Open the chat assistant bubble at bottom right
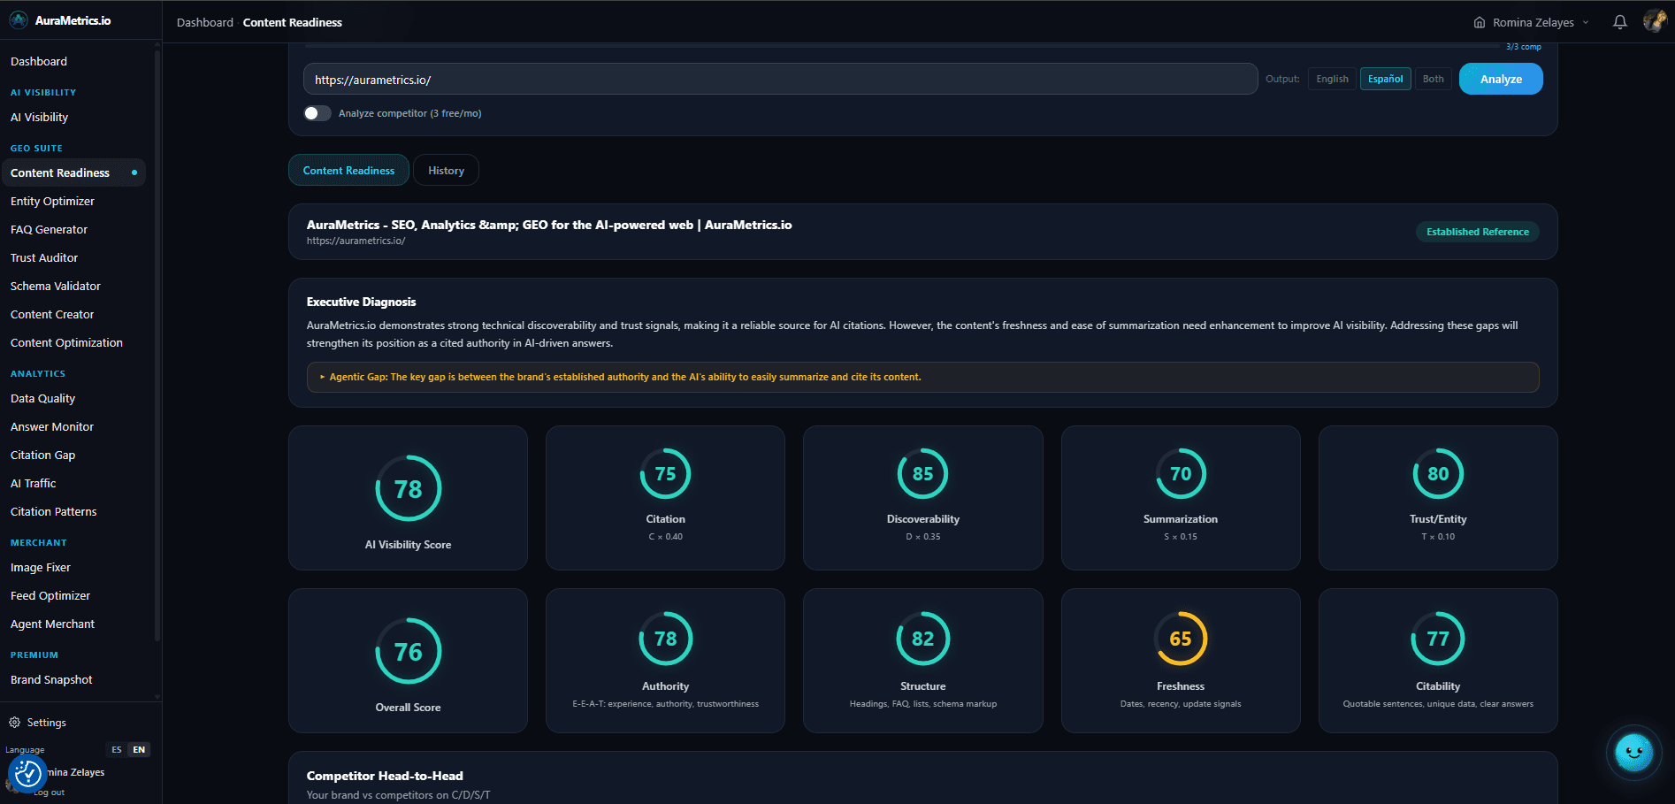Viewport: 1675px width, 804px height. pos(1633,753)
